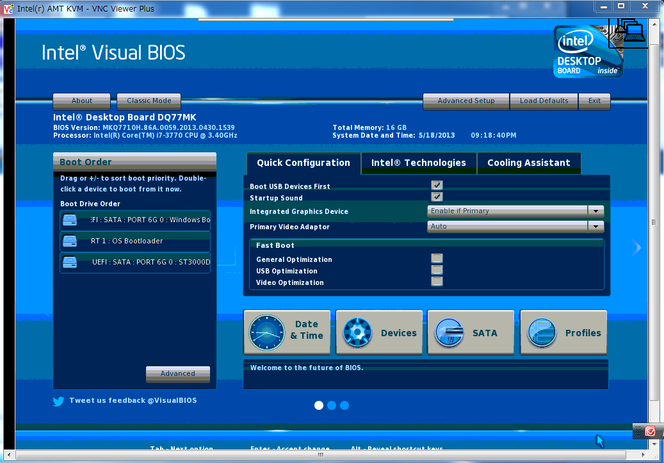The width and height of the screenshot is (664, 463).
Task: Select SATA PORT 6G 0 Windows Boot entry
Action: [x=135, y=220]
